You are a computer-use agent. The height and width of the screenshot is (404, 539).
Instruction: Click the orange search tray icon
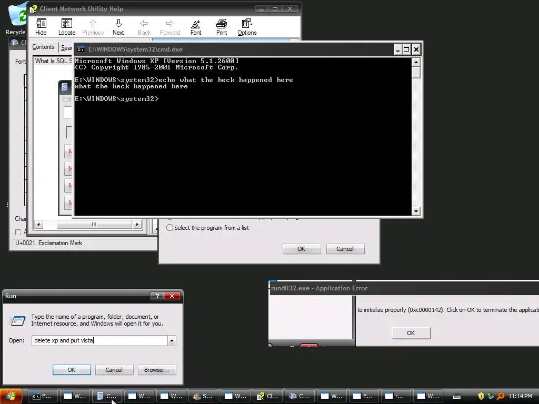pos(501,396)
